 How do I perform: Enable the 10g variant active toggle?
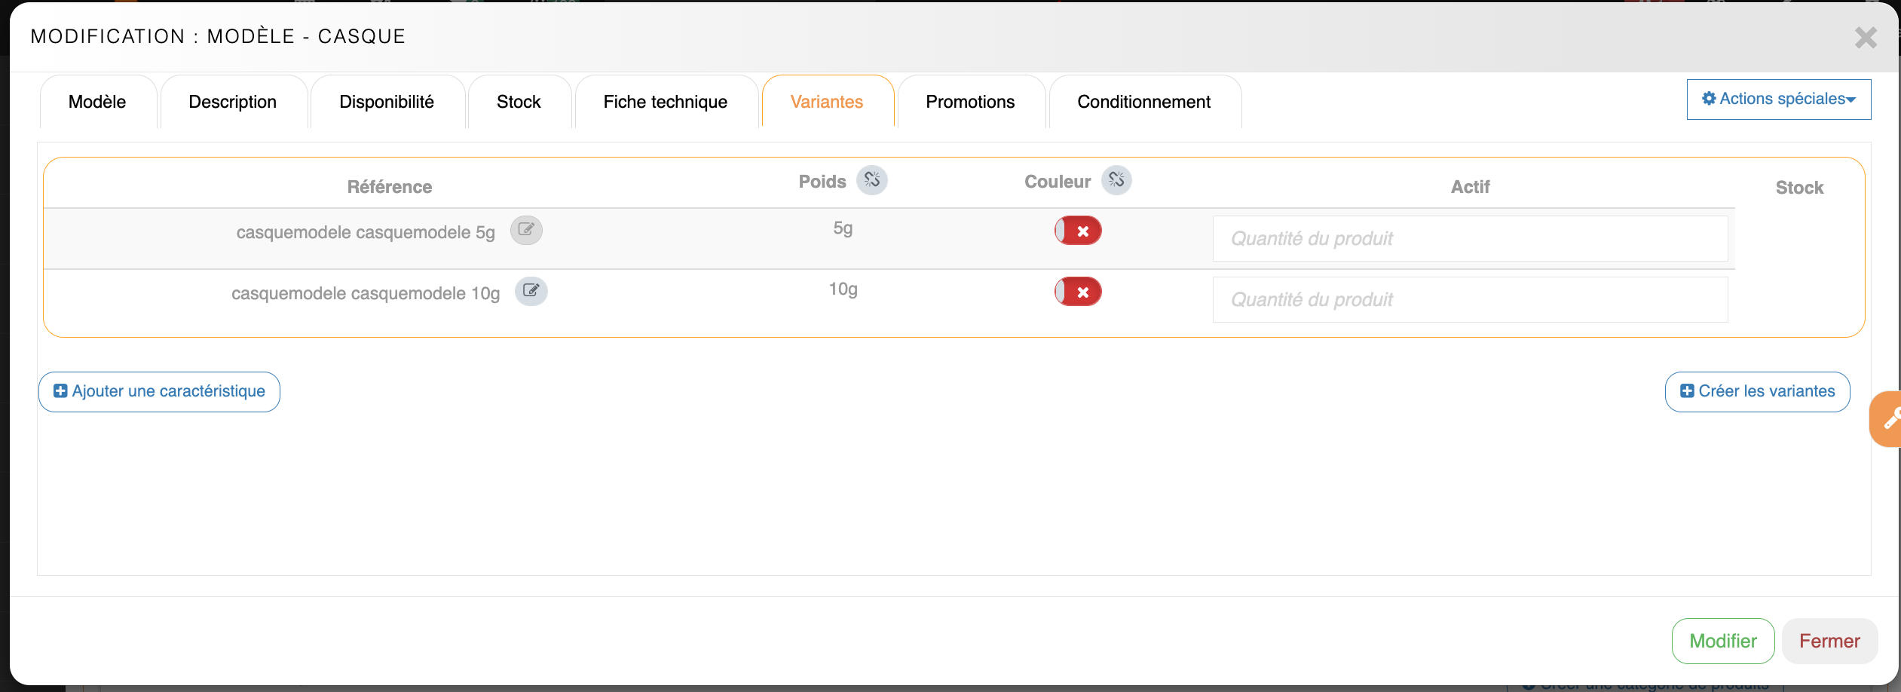pyautogui.click(x=1077, y=292)
